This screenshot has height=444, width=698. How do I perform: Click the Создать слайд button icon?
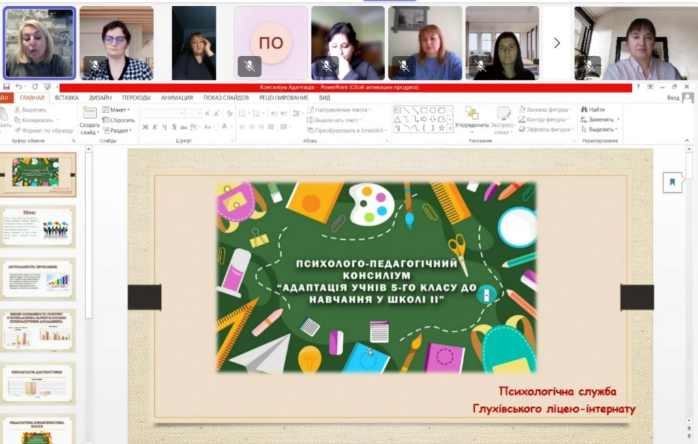coord(89,113)
